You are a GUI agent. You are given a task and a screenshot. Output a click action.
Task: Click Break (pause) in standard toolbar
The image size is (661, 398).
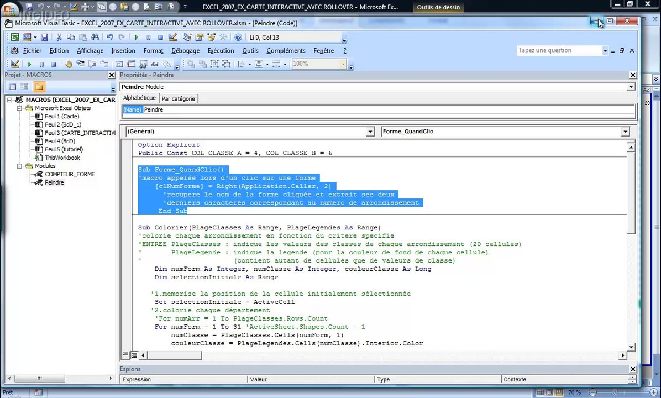[148, 38]
